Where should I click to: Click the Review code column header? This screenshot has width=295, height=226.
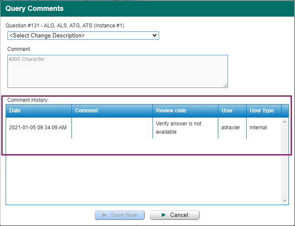tap(185, 111)
